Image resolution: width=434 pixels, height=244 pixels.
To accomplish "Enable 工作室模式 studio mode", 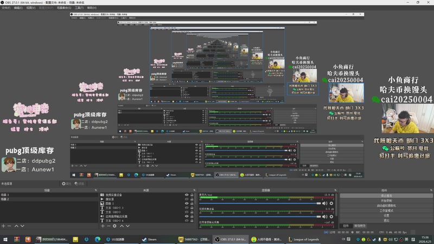I will [x=386, y=210].
